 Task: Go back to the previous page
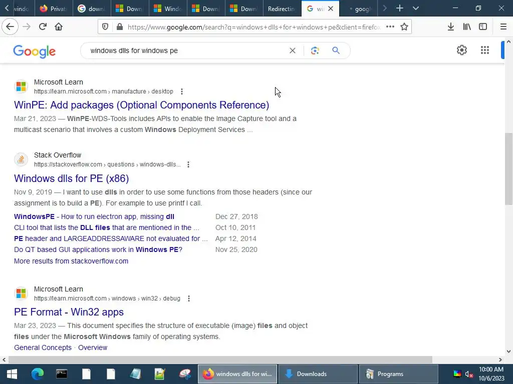(10, 27)
